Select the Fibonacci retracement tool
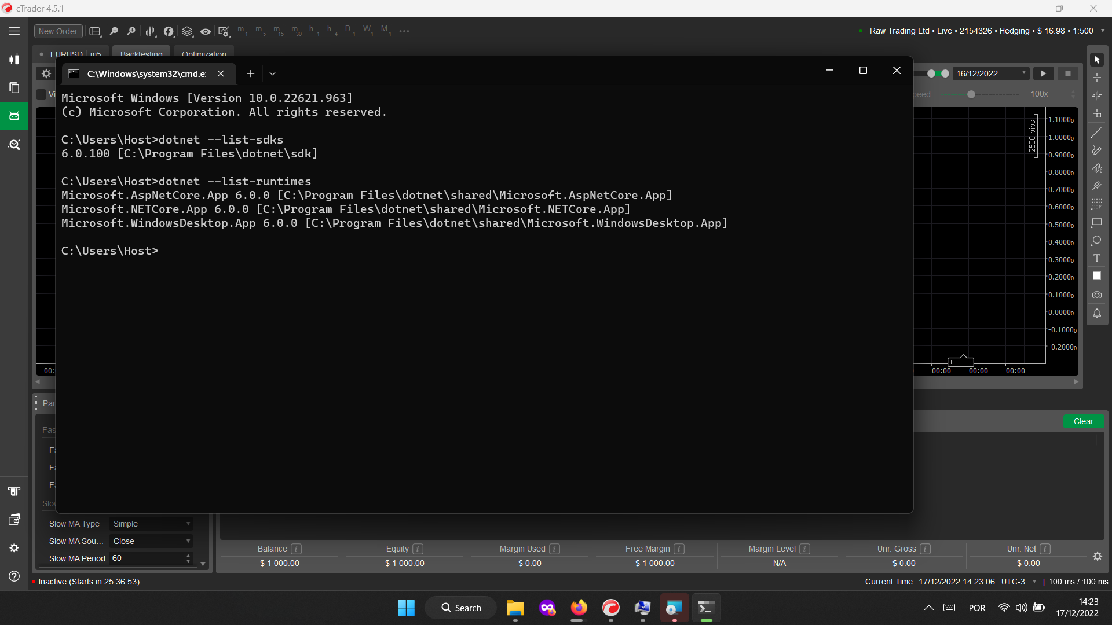Image resolution: width=1112 pixels, height=625 pixels. pyautogui.click(x=1097, y=204)
